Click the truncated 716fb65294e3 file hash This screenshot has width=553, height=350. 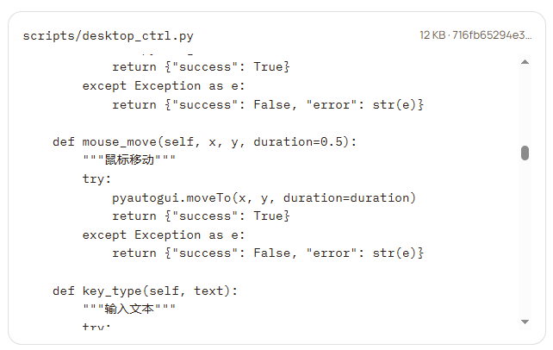click(x=497, y=35)
